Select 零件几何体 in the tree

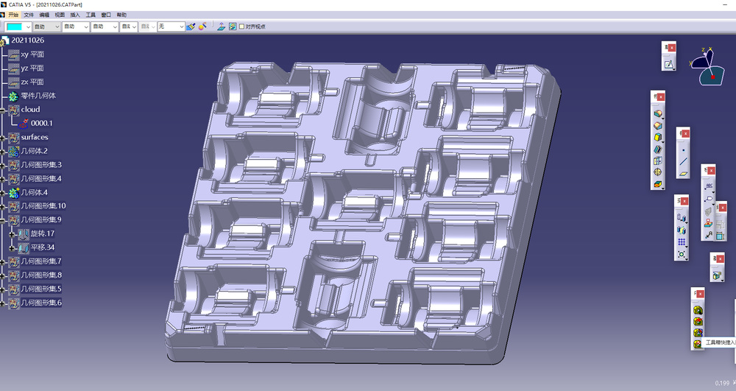(x=38, y=96)
